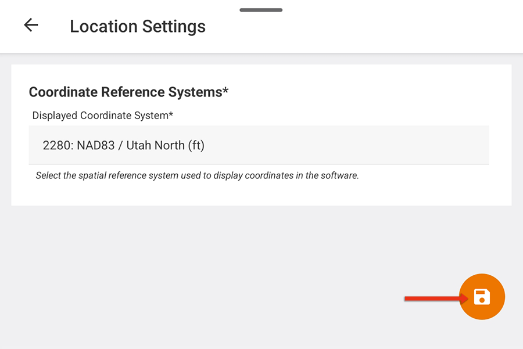Screen dimensions: 523x349
Task: Select the 2280: NAD83 / Utah North (ft) field
Action: [259, 145]
